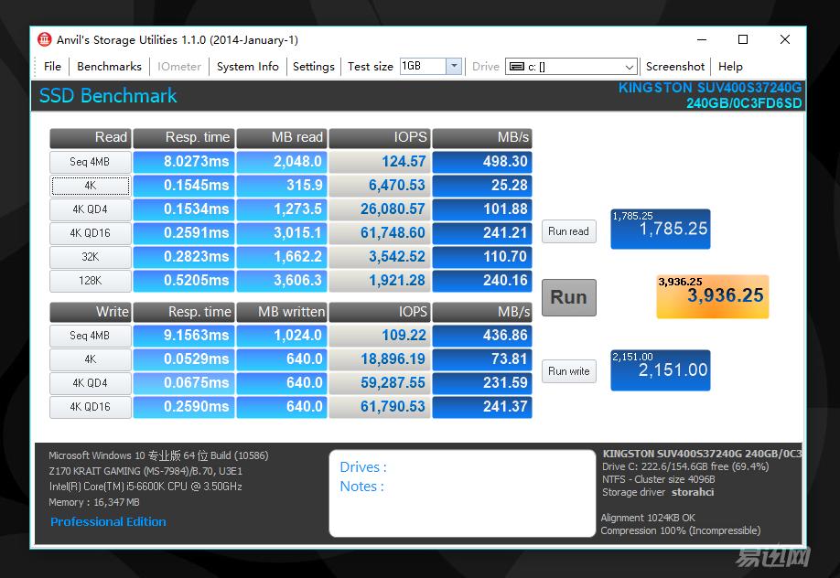Click the Storage driver storahci text
The height and width of the screenshot is (578, 840).
pos(658,492)
